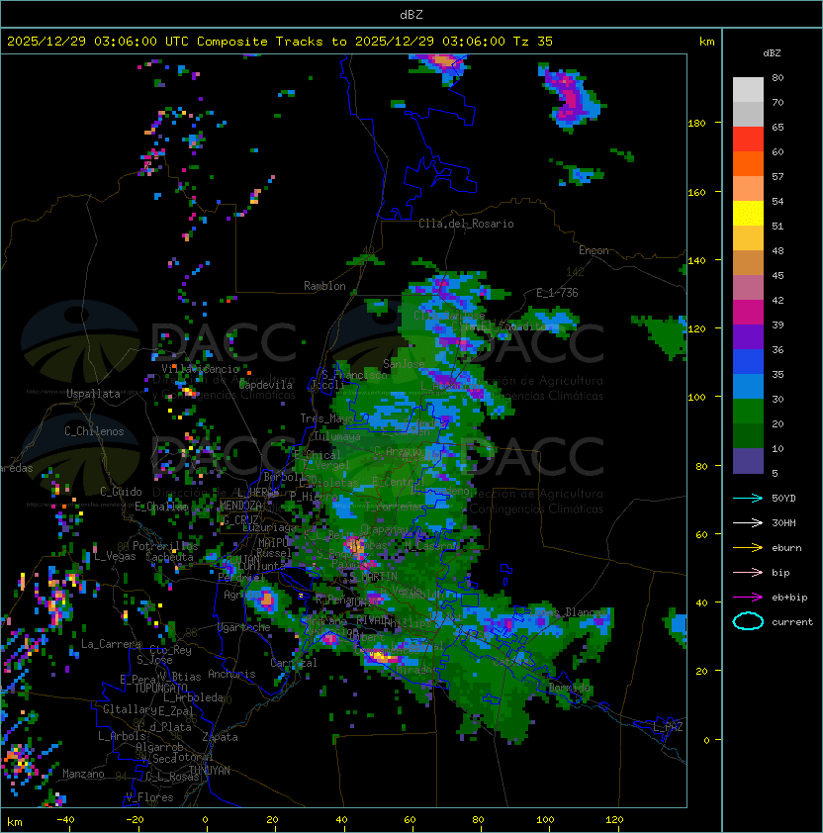Pick the bright yellow 51–54 dBZ swatch
The height and width of the screenshot is (833, 823).
[748, 213]
